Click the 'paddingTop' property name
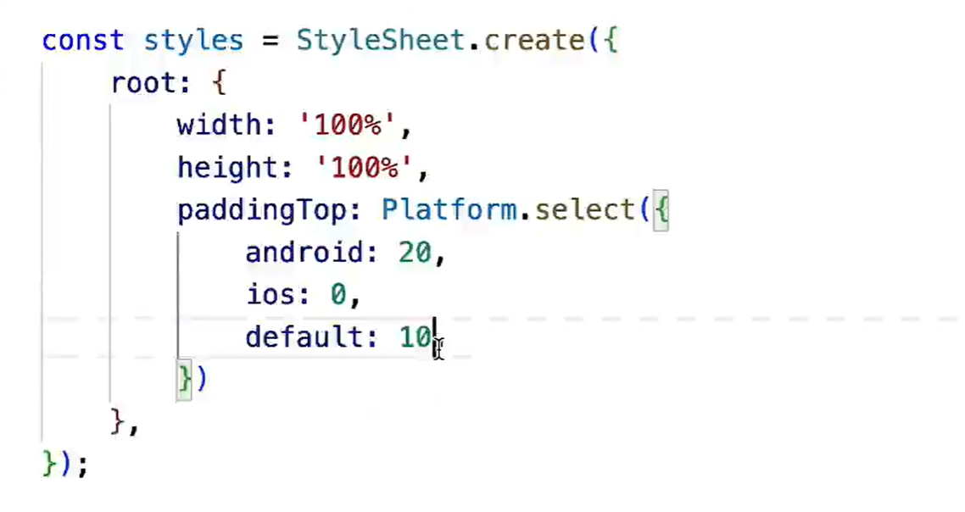The image size is (965, 512). [261, 210]
